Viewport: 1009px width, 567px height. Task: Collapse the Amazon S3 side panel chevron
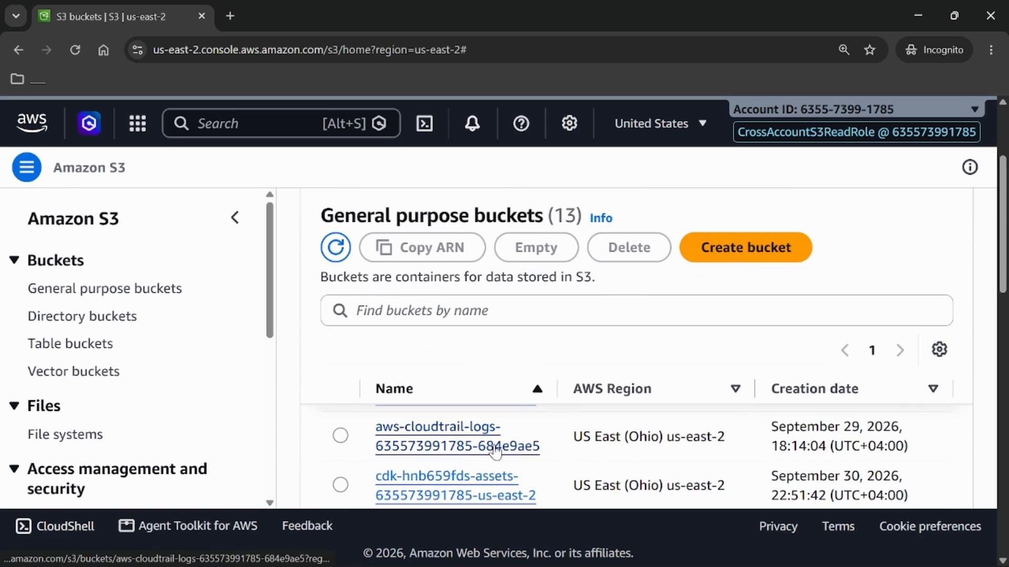[x=235, y=218]
